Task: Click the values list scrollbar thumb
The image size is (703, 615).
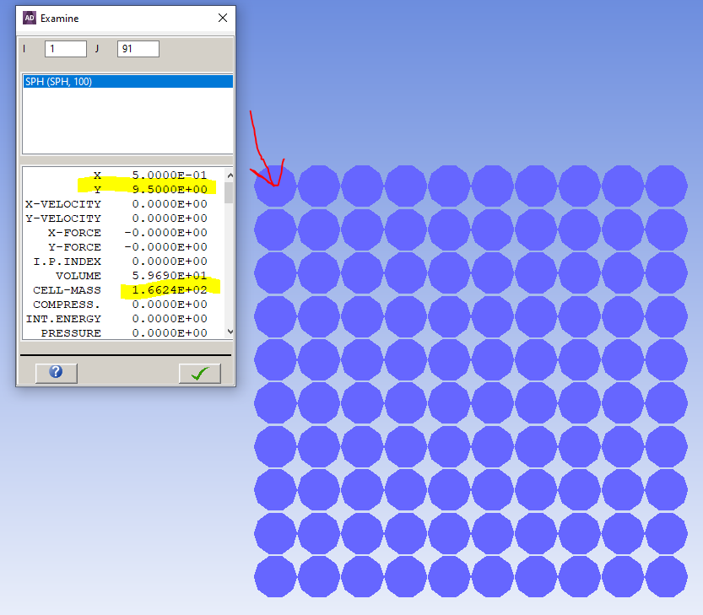Action: pyautogui.click(x=229, y=192)
